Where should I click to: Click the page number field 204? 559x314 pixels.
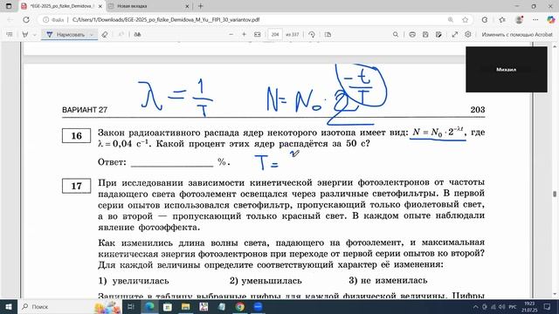(275, 35)
